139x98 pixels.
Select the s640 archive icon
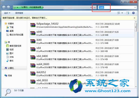(x=33, y=33)
